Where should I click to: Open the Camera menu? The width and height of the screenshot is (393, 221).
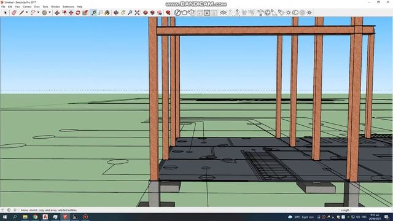coord(27,7)
